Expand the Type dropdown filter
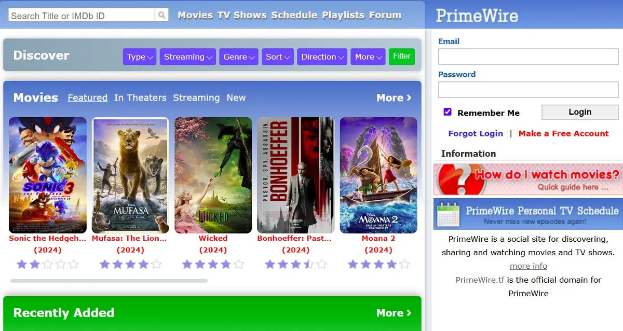 pyautogui.click(x=139, y=57)
